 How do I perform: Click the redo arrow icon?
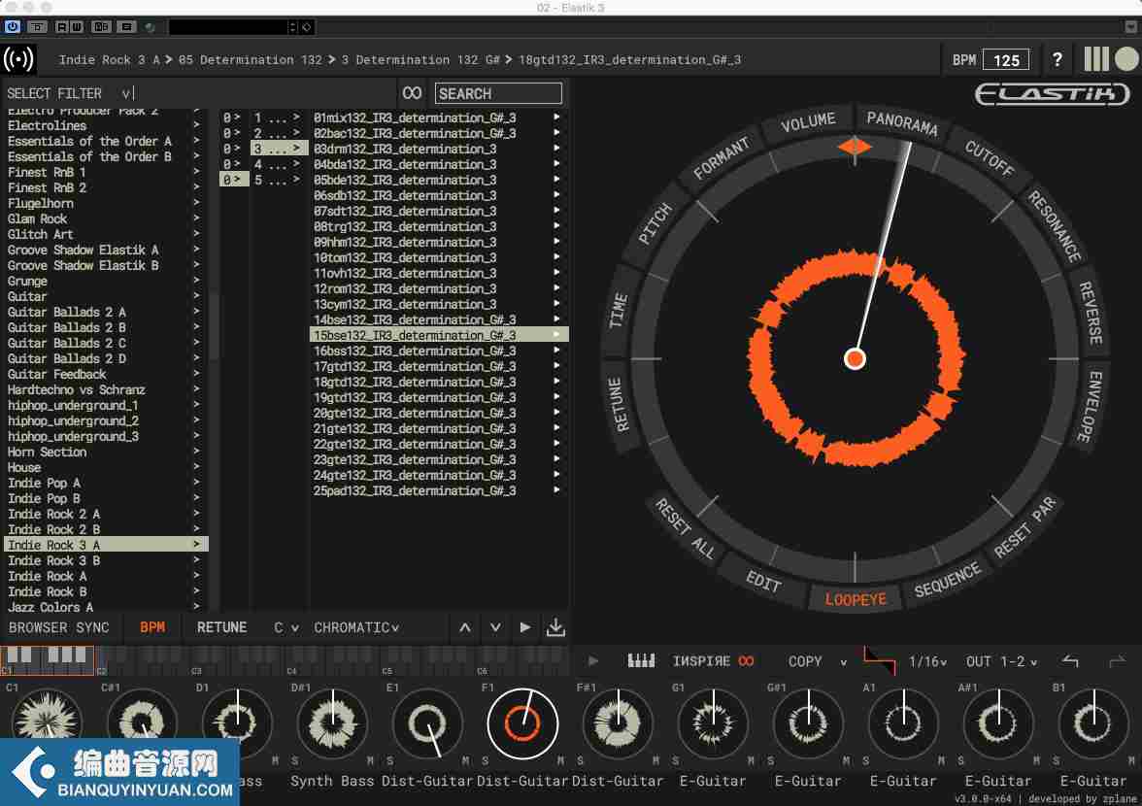1117,661
